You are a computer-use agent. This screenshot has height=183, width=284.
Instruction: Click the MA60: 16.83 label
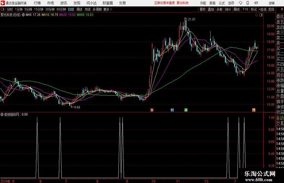85,15
